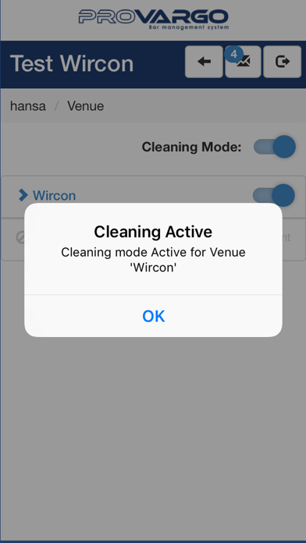Viewport: 306px width, 543px height.
Task: Open the messages envelope icon
Action: [243, 62]
